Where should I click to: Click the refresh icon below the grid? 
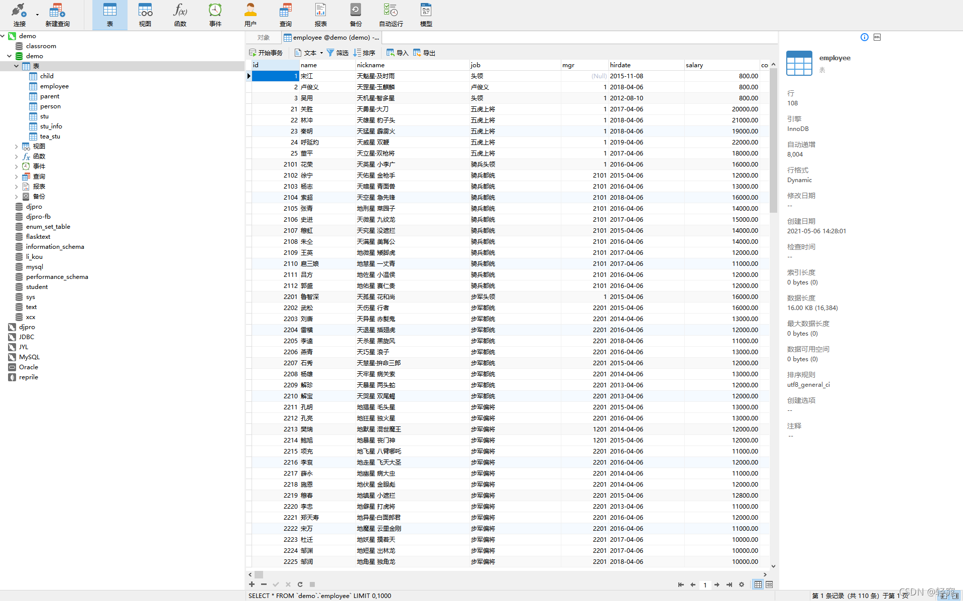tap(300, 584)
